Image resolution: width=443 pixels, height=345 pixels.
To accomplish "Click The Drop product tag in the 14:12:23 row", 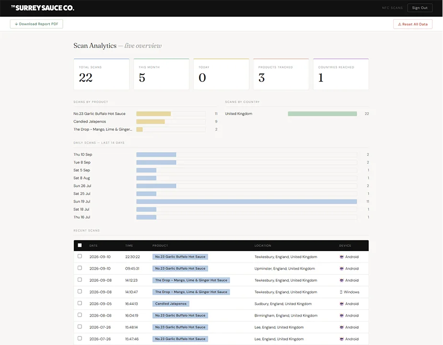I will (191, 280).
